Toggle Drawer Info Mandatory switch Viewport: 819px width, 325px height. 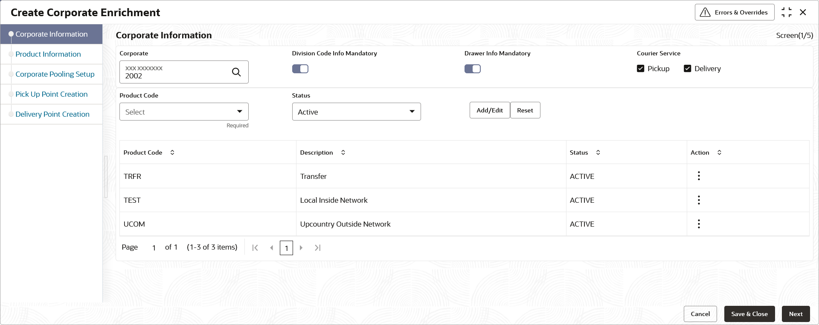point(473,69)
